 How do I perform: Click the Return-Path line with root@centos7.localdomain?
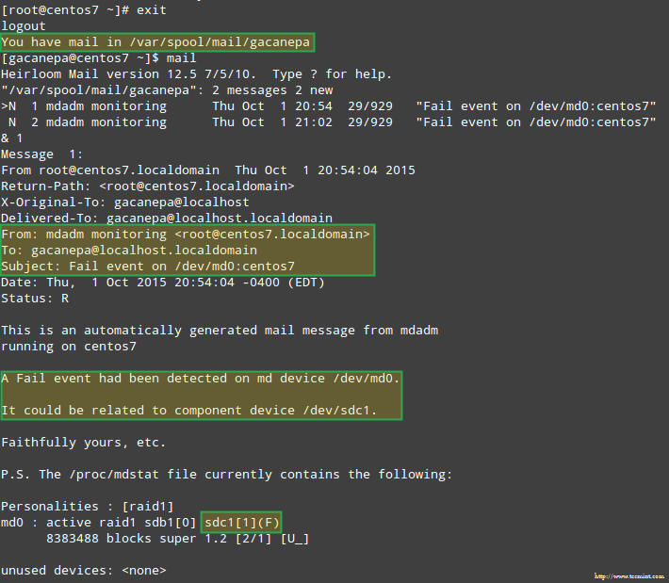tap(147, 186)
